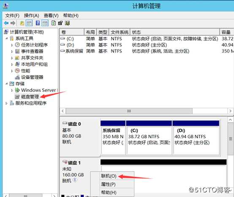
Task: Click the Computer Management app icon in title bar
Action: tap(6, 6)
